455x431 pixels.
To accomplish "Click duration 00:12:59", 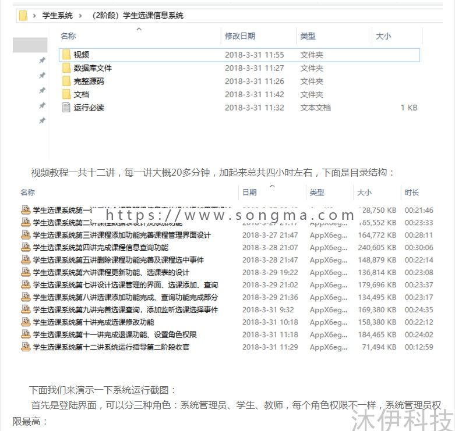I will click(x=419, y=347).
